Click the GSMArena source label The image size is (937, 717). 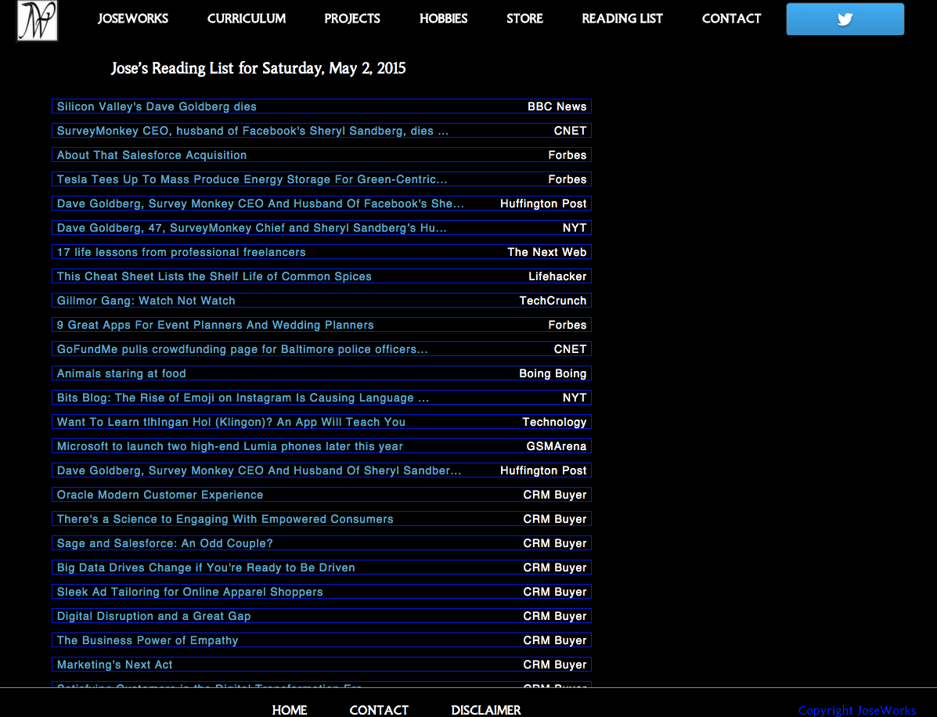tap(557, 446)
